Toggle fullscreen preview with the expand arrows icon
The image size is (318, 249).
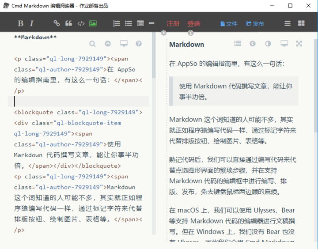[x=299, y=44]
